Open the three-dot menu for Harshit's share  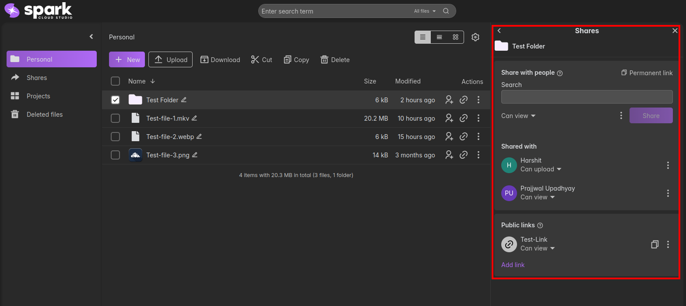click(x=668, y=165)
